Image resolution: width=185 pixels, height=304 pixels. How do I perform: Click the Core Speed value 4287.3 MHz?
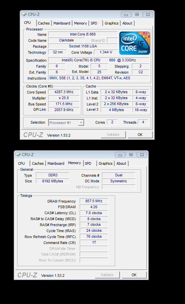tap(64, 92)
